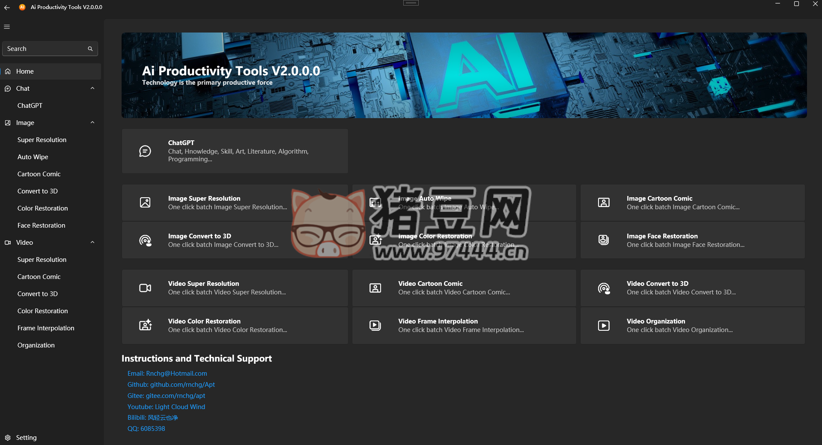Click the AI banner image

(464, 75)
